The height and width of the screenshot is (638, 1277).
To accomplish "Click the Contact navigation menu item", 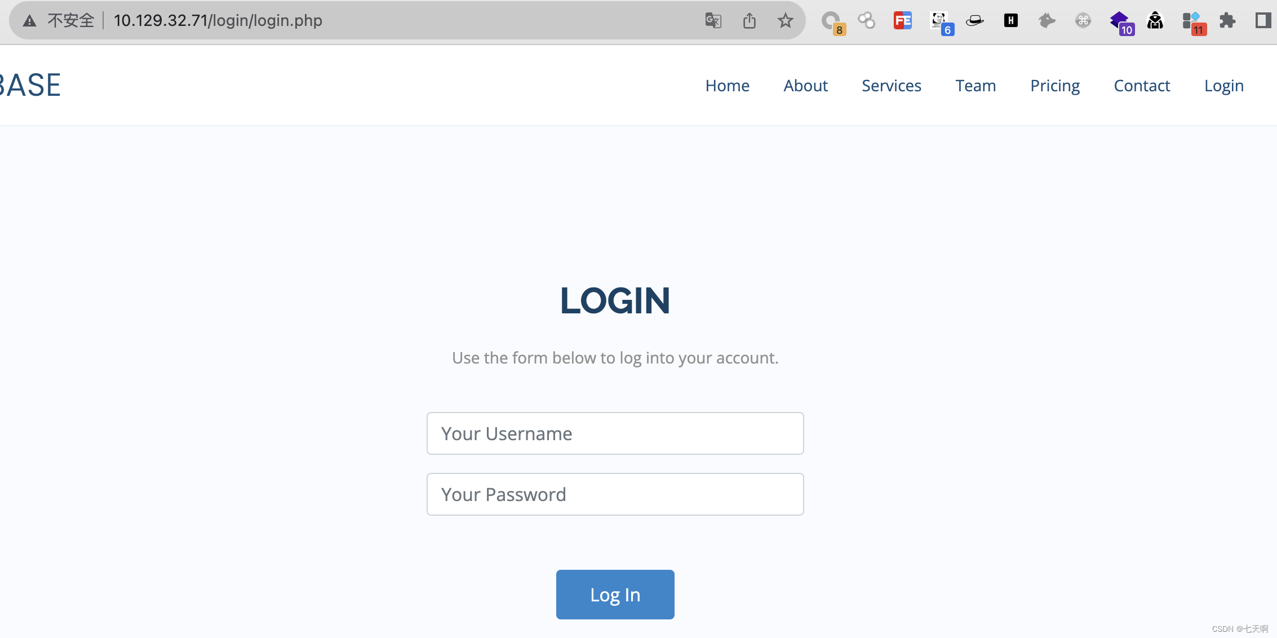I will [x=1141, y=85].
